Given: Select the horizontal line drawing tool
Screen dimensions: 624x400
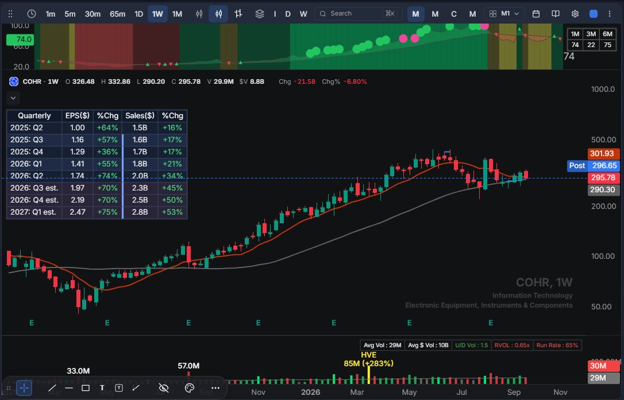Looking at the screenshot, I should point(69,388).
